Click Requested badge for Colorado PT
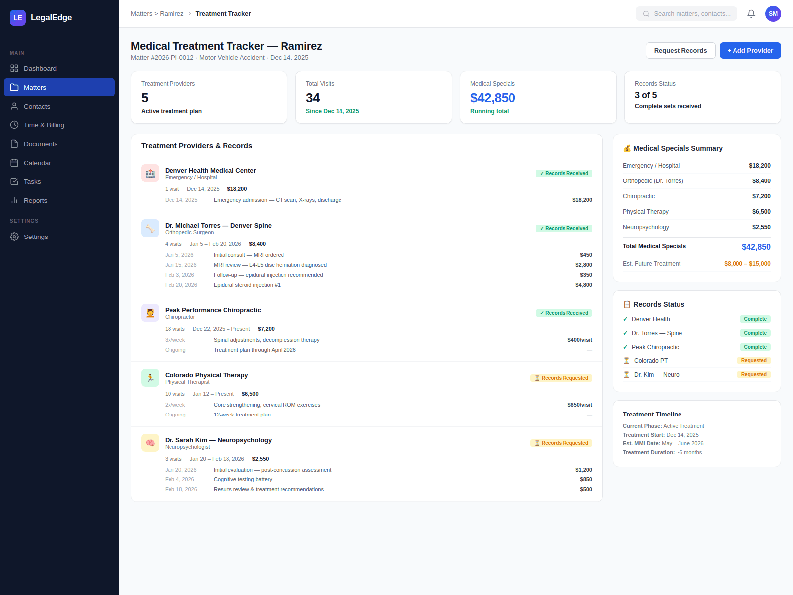 754,361
